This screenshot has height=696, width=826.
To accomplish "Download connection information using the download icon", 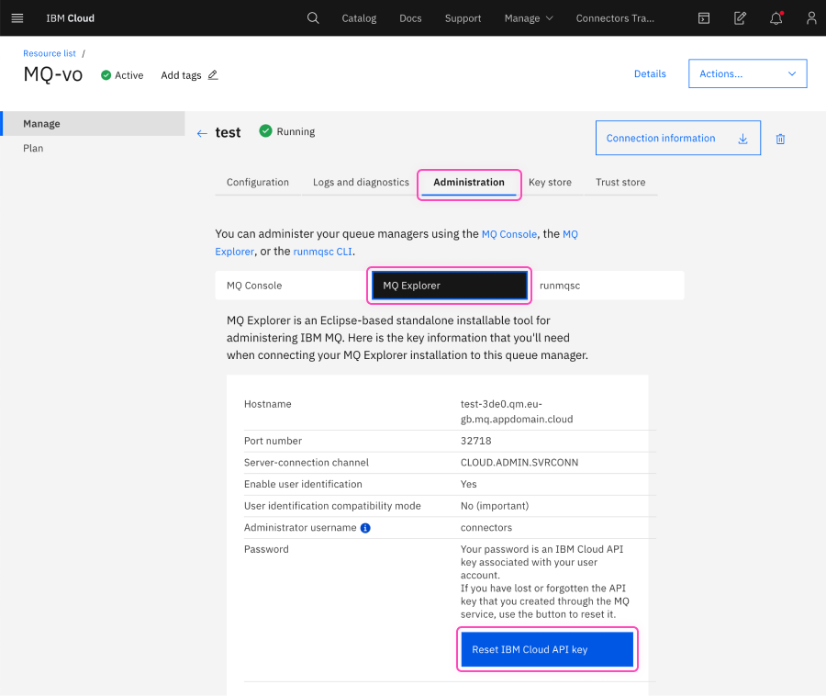I will point(743,138).
